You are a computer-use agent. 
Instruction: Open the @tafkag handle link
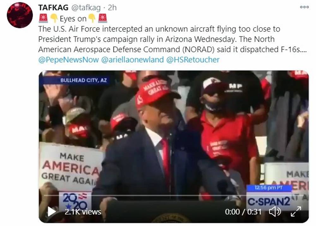tap(86, 8)
